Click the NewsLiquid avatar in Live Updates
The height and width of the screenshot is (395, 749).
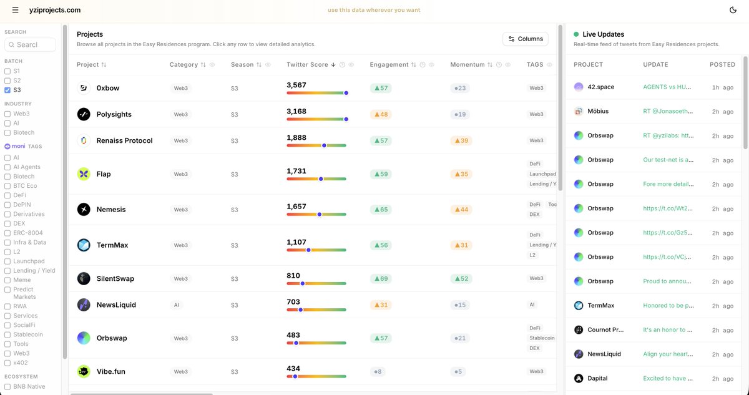click(x=579, y=354)
